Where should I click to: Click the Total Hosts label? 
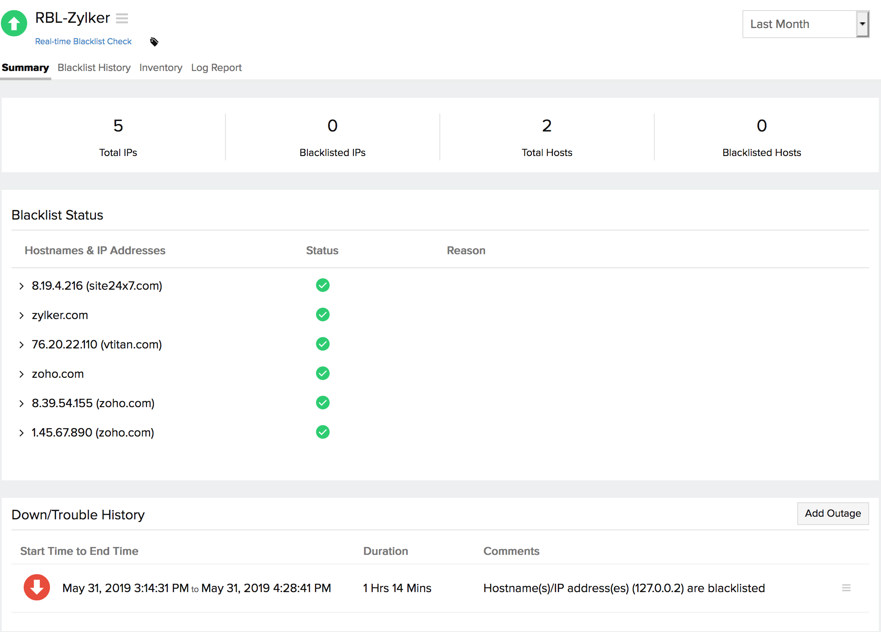547,153
